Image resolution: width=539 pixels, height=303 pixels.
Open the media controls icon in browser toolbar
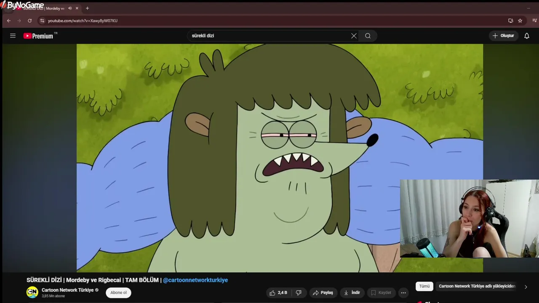535,21
